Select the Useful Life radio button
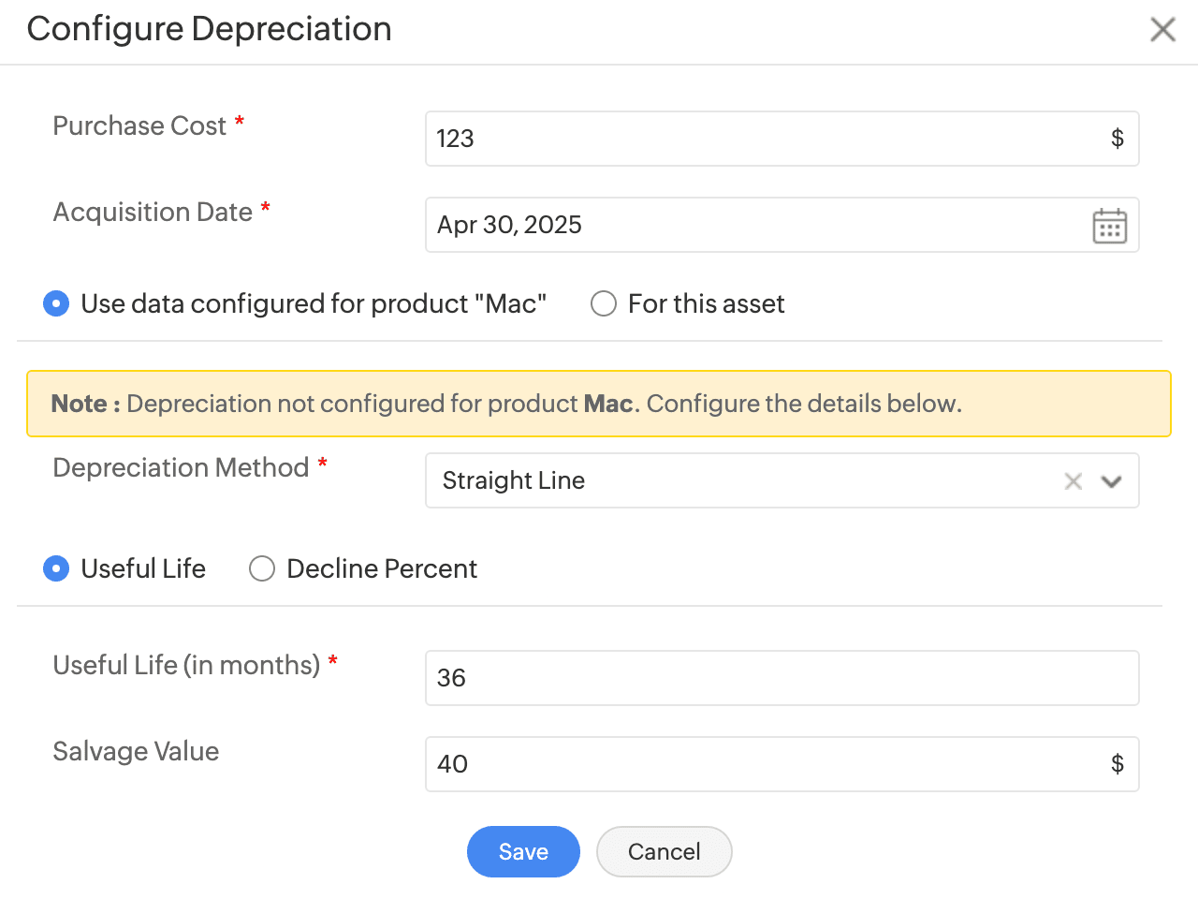The image size is (1198, 899). 56,569
